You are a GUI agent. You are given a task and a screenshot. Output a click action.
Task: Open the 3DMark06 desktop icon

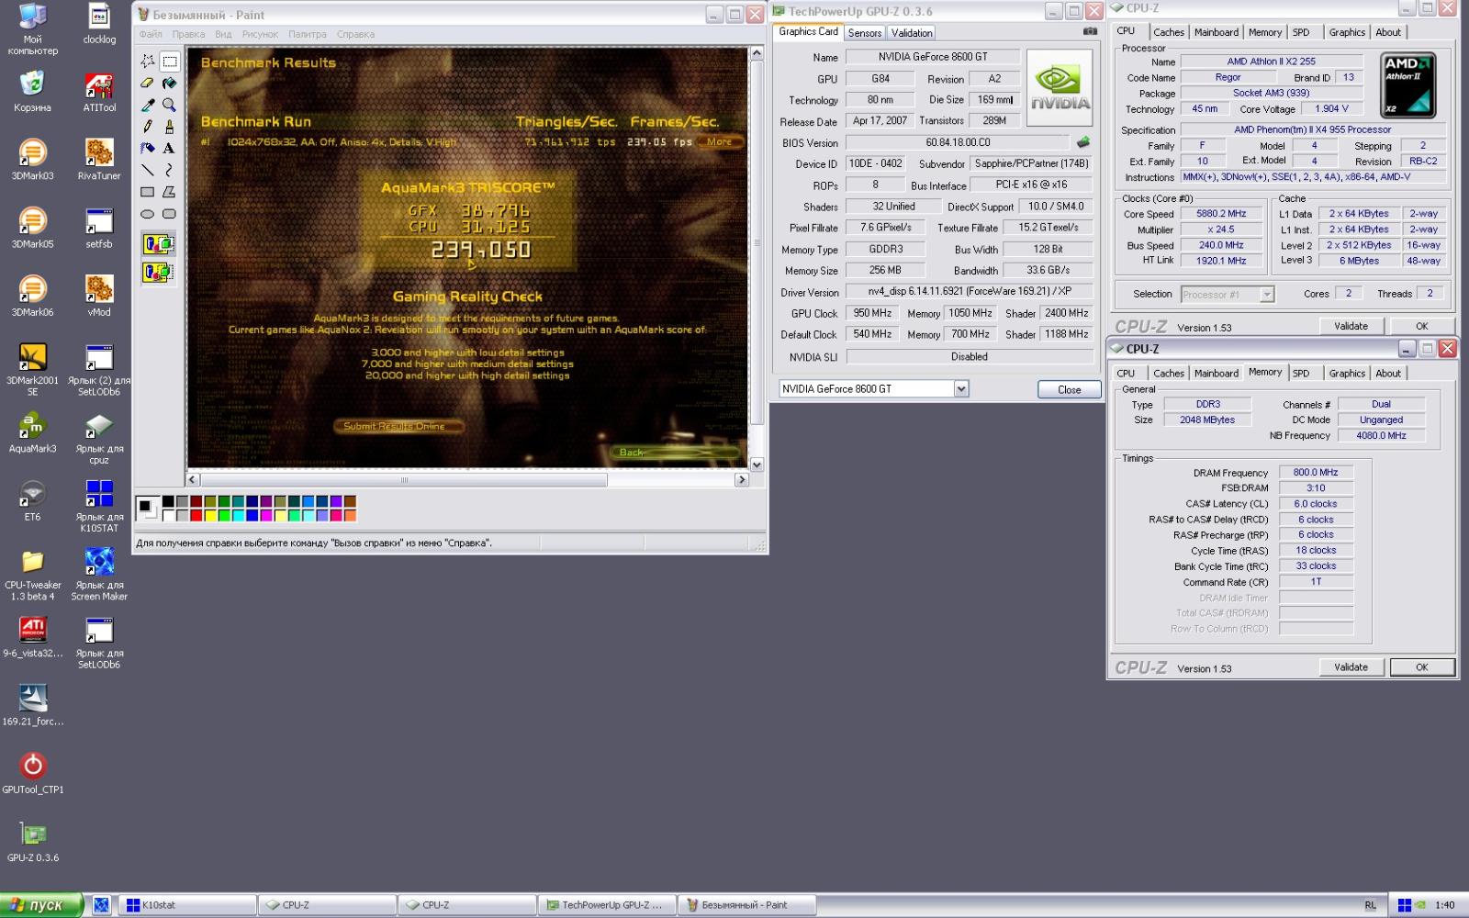pyautogui.click(x=32, y=296)
